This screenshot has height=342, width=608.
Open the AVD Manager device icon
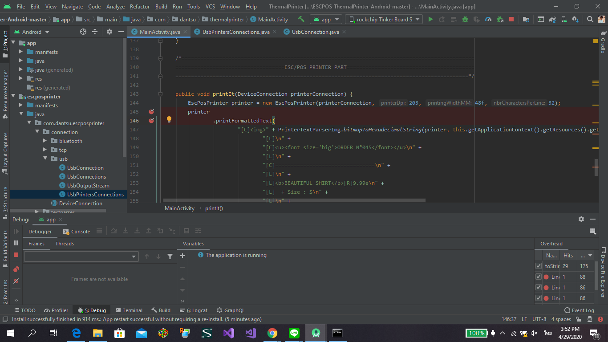coord(564,19)
